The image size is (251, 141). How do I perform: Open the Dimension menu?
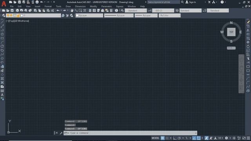[x=80, y=6]
